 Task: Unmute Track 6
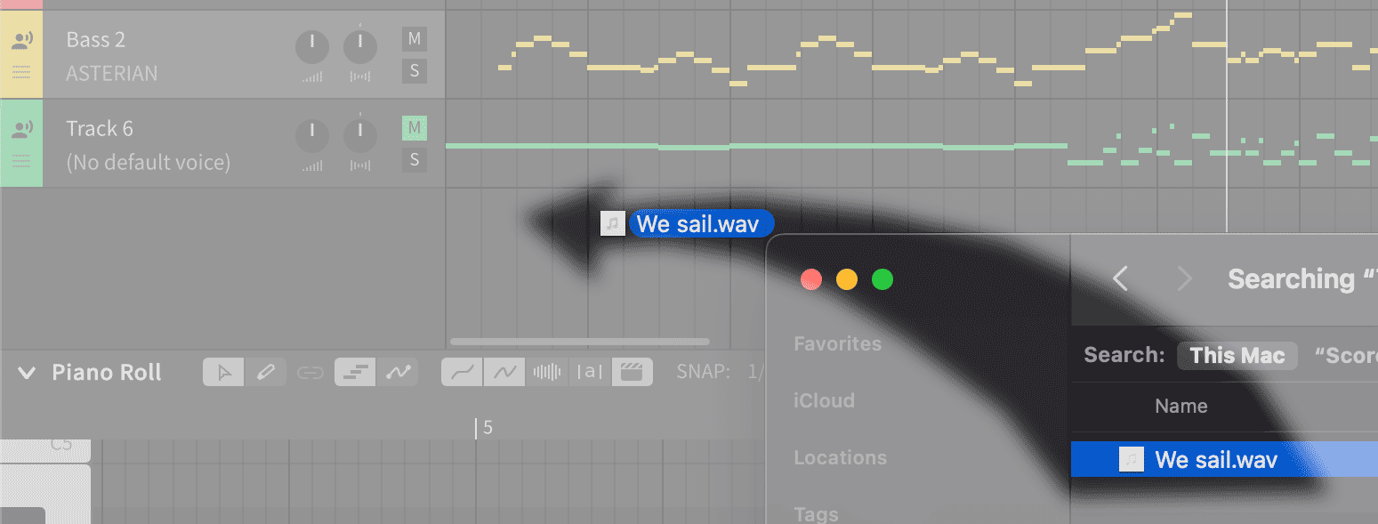[x=414, y=128]
